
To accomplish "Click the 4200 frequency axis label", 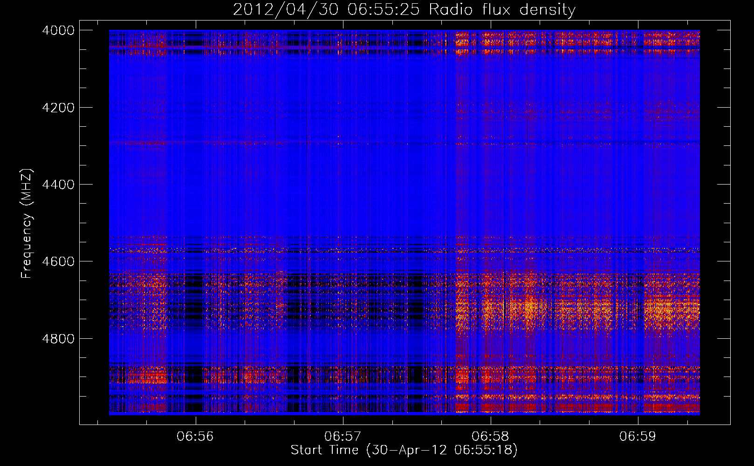I will click(58, 108).
